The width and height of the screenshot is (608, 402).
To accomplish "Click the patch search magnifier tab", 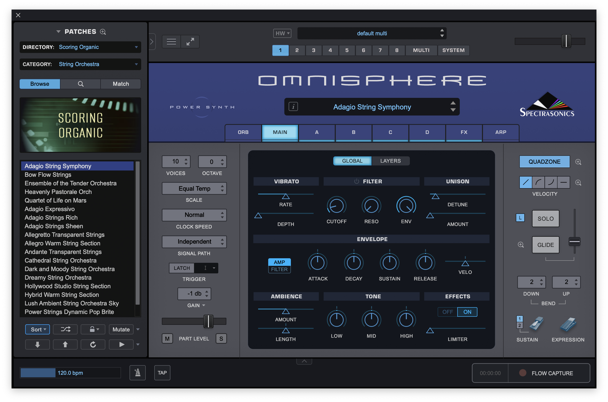I will 80,84.
